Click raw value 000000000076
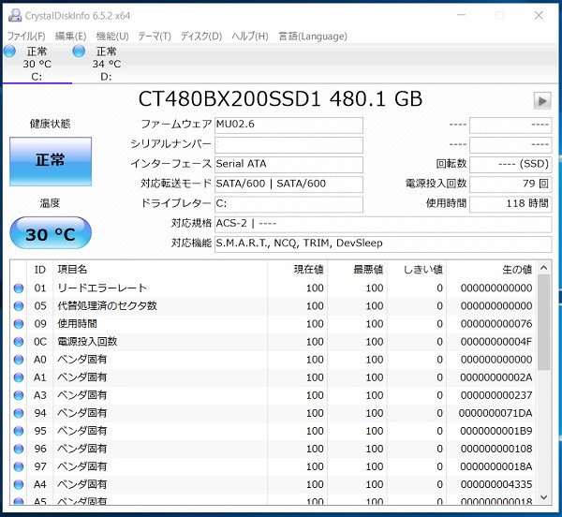The image size is (562, 517). pos(496,324)
